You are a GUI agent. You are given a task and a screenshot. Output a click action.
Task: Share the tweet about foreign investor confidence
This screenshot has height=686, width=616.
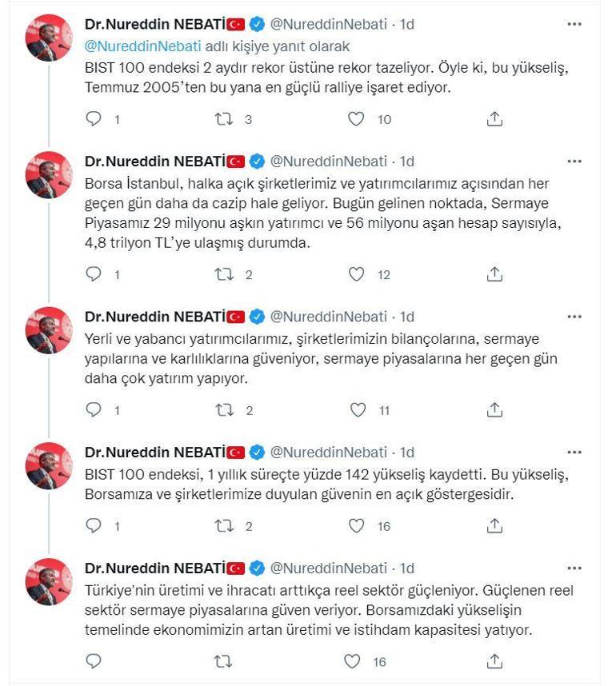(x=494, y=409)
